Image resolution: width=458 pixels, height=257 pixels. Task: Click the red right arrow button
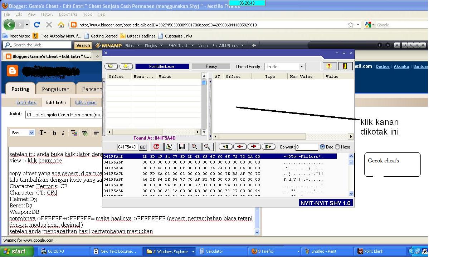(x=254, y=147)
